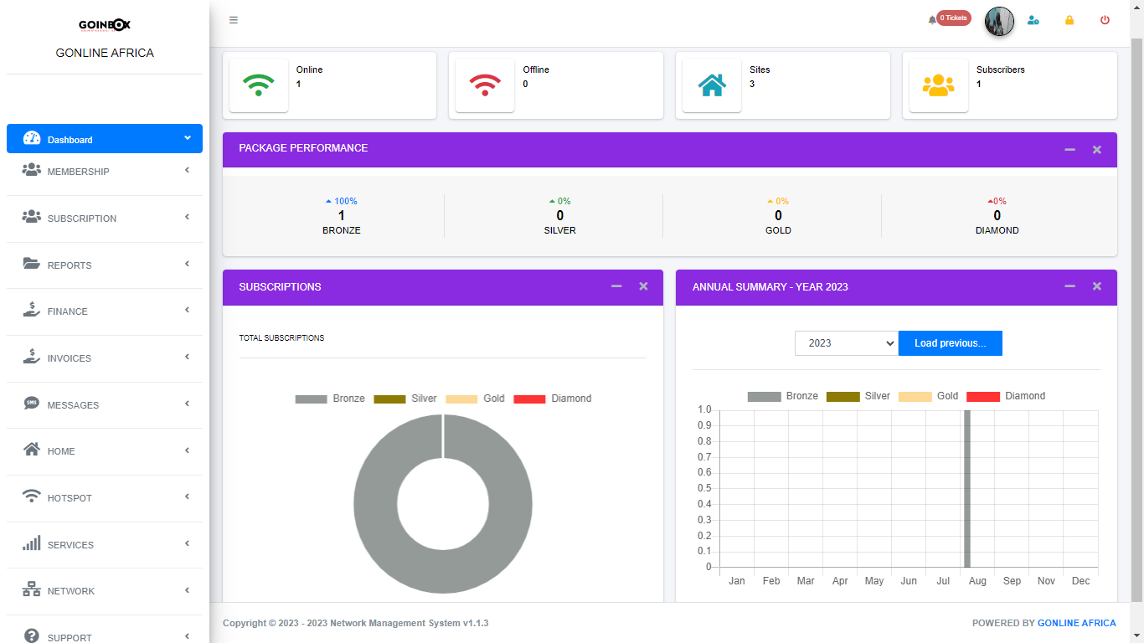This screenshot has height=643, width=1144.
Task: Click the red Offline wifi icon
Action: (x=485, y=85)
